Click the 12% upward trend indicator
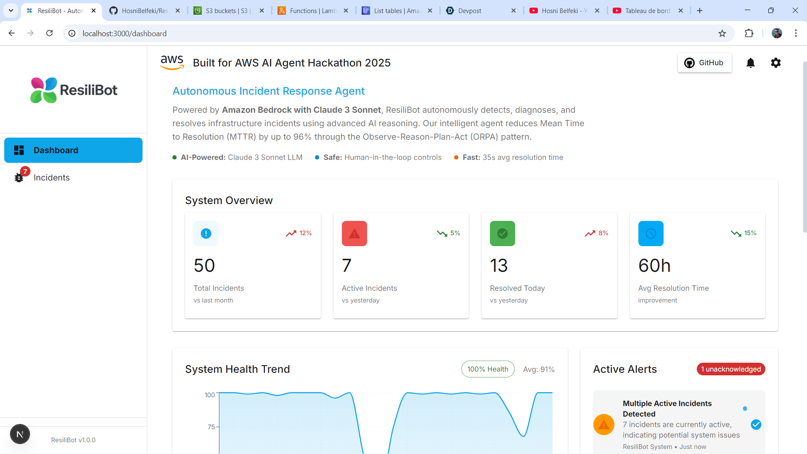The width and height of the screenshot is (807, 454). pyautogui.click(x=299, y=233)
